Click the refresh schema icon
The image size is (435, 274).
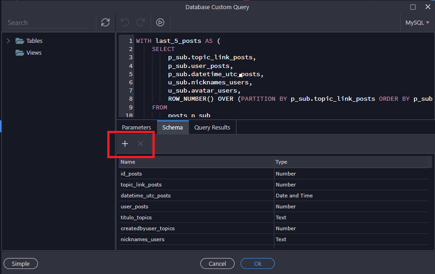click(x=105, y=22)
